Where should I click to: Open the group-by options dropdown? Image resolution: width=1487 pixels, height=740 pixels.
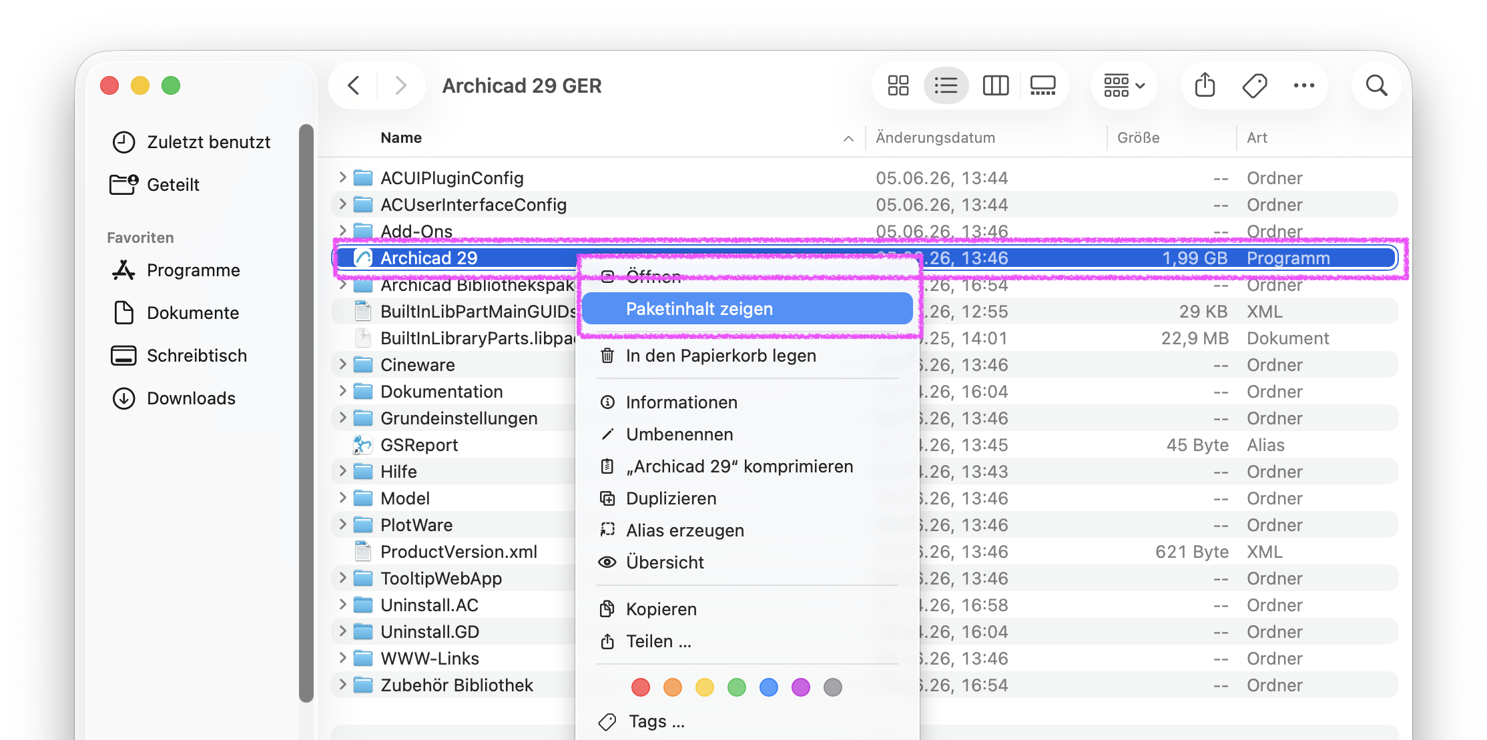coord(1124,85)
